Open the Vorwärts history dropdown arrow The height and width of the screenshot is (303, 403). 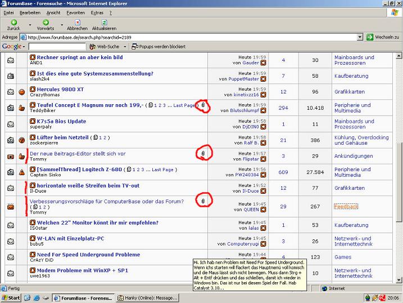point(62,25)
